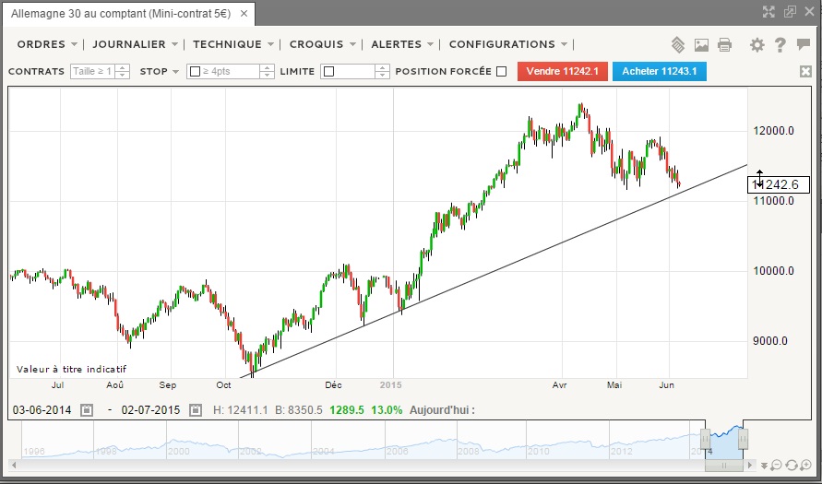Image resolution: width=822 pixels, height=484 pixels.
Task: Click the Contrats size input field
Action: pos(92,72)
